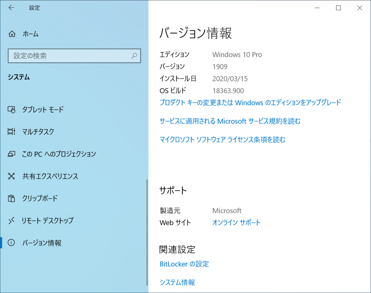Click the このPCへのプロジェクション icon

tap(11, 154)
